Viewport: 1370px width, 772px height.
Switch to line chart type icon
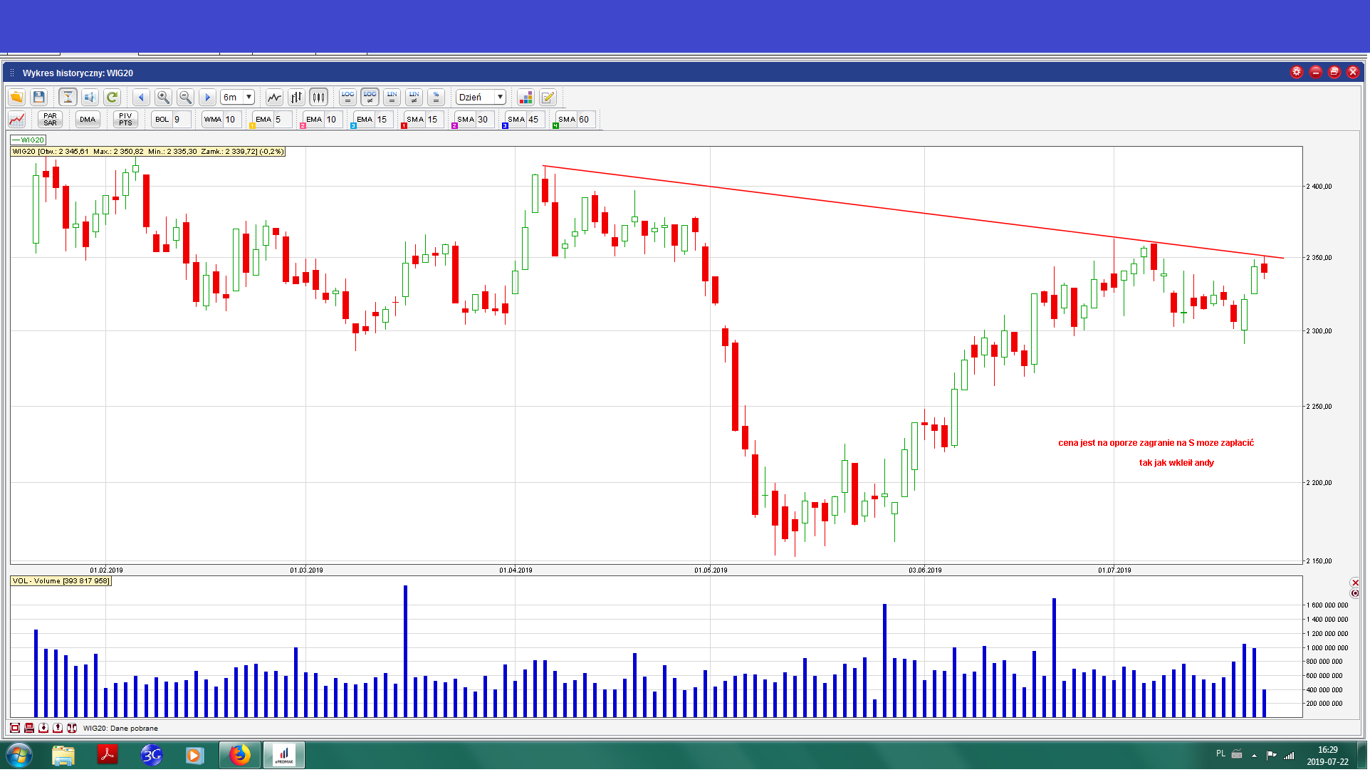tap(274, 98)
